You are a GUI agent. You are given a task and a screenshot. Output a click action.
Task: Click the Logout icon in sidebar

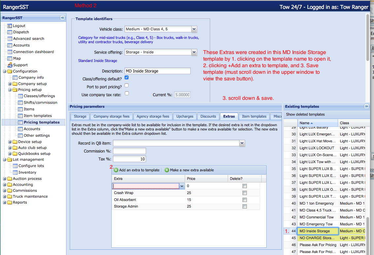click(x=10, y=26)
